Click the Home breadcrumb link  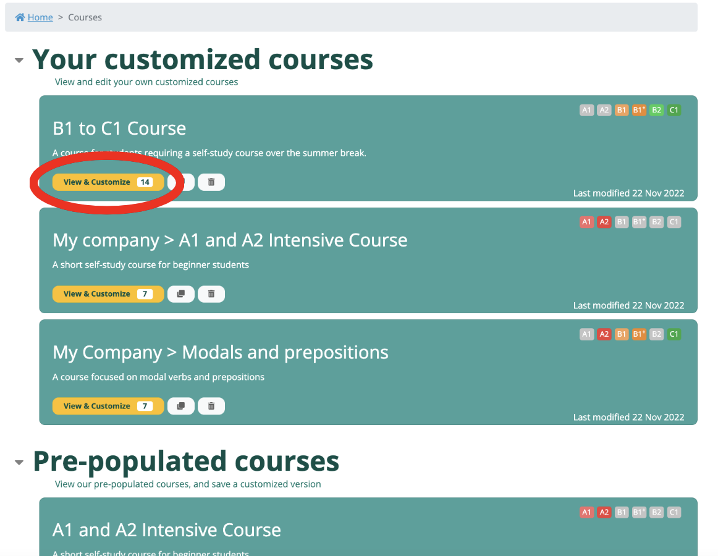40,17
